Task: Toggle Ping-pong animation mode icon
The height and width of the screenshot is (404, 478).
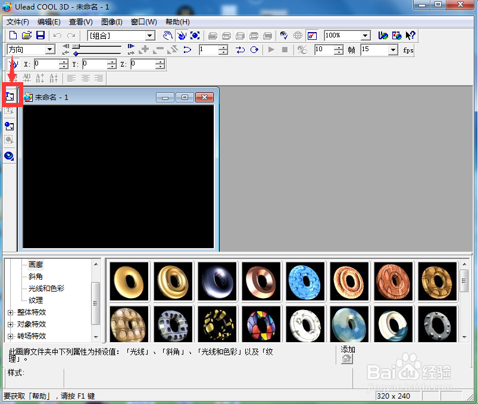Action: (x=240, y=49)
